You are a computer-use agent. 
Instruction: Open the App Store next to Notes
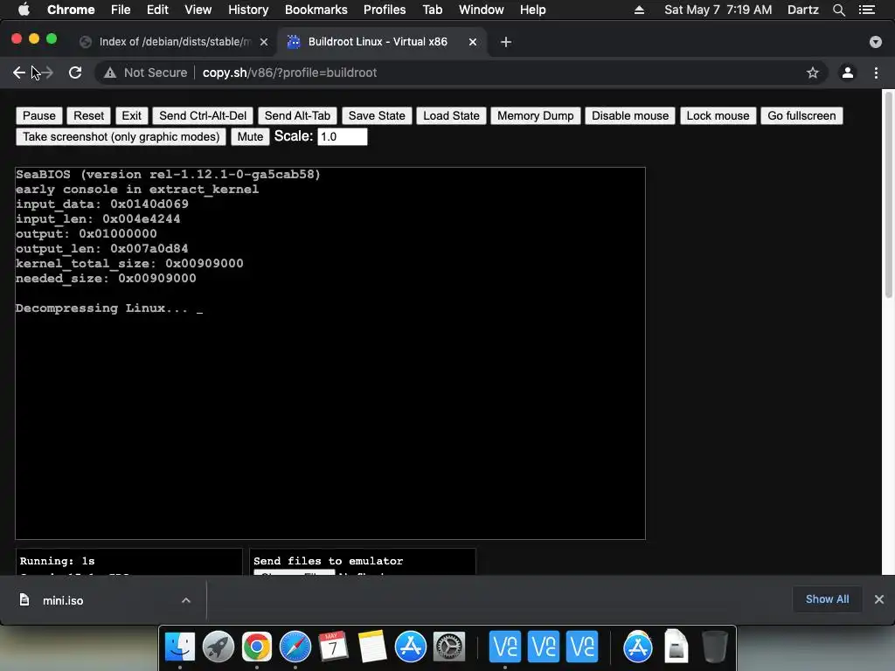[x=411, y=647]
